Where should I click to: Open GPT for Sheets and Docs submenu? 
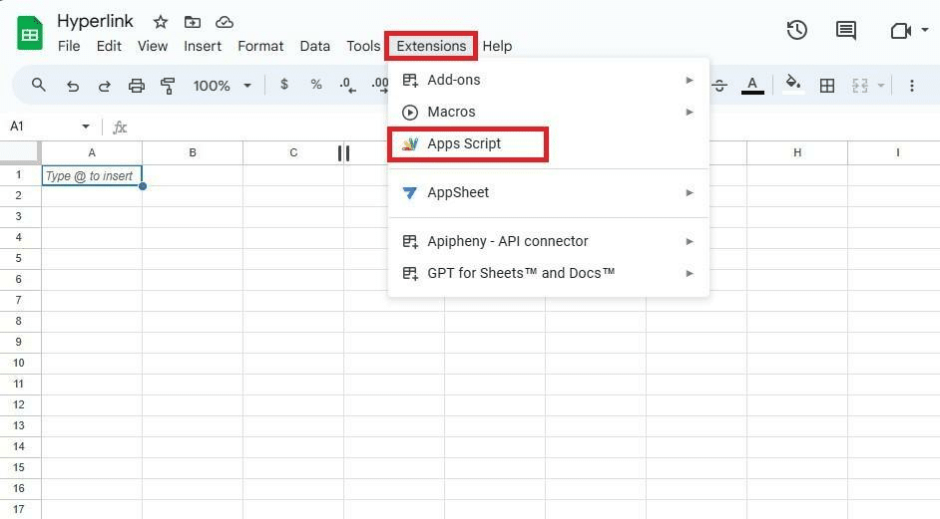[x=549, y=273]
